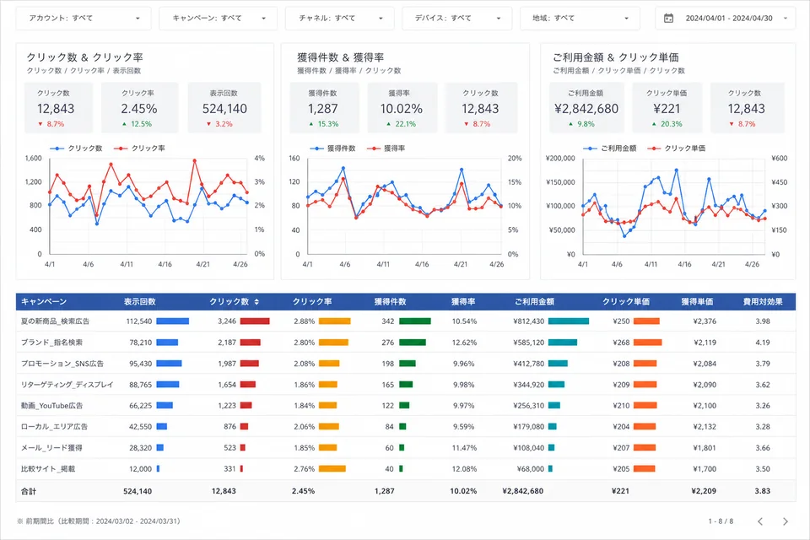The height and width of the screenshot is (540, 810).
Task: Click the ¥1,700 獲得単価 cell
Action: [705, 469]
